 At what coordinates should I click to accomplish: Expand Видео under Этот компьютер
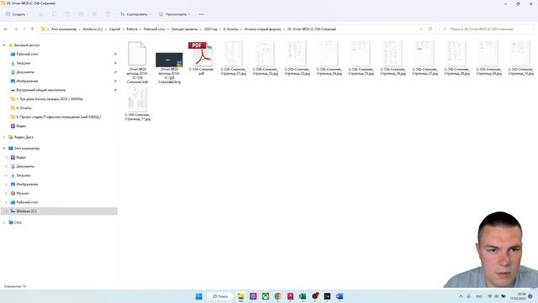pos(6,157)
